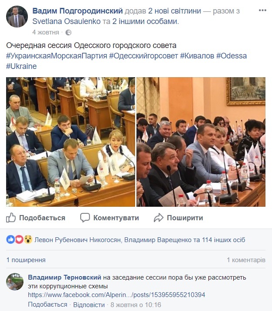Click the speech bubble Коментувати icon
The height and width of the screenshot is (311, 272).
point(85,218)
